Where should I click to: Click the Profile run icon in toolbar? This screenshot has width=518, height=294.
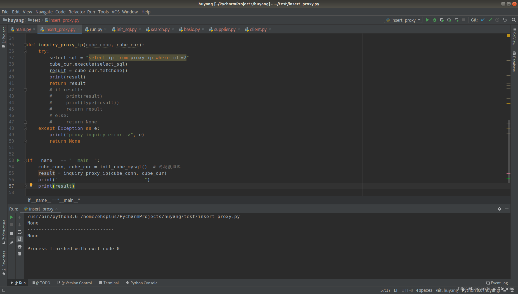pos(449,20)
